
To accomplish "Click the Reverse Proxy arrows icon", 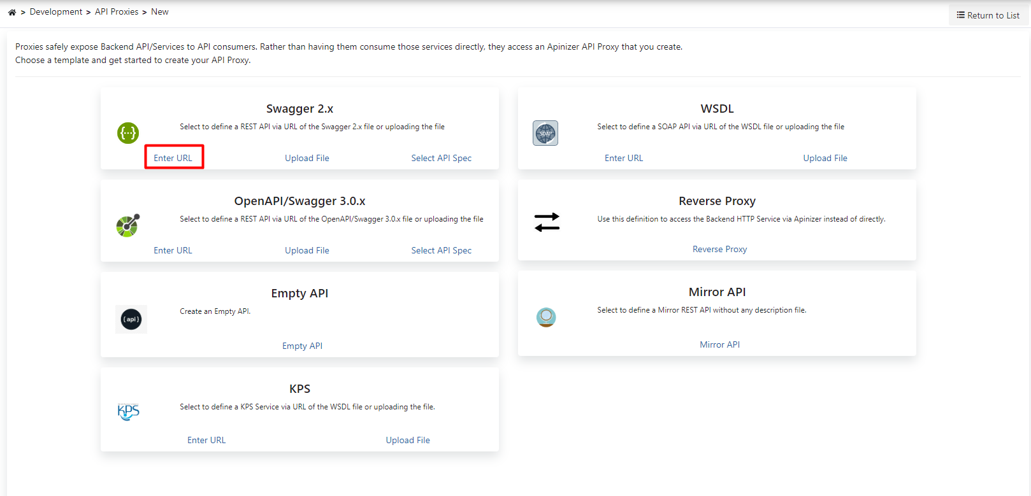I will (547, 222).
